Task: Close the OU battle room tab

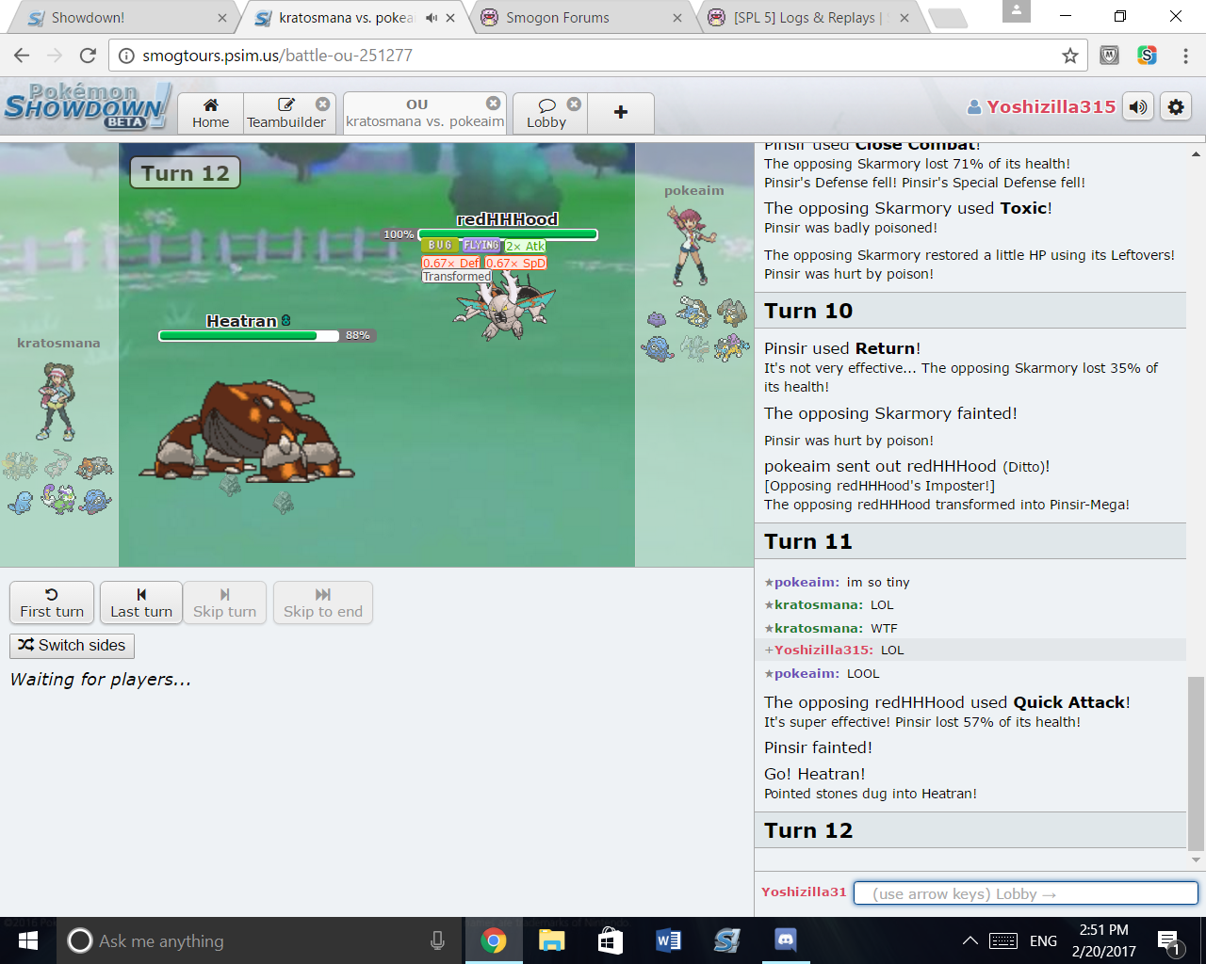Action: [493, 104]
